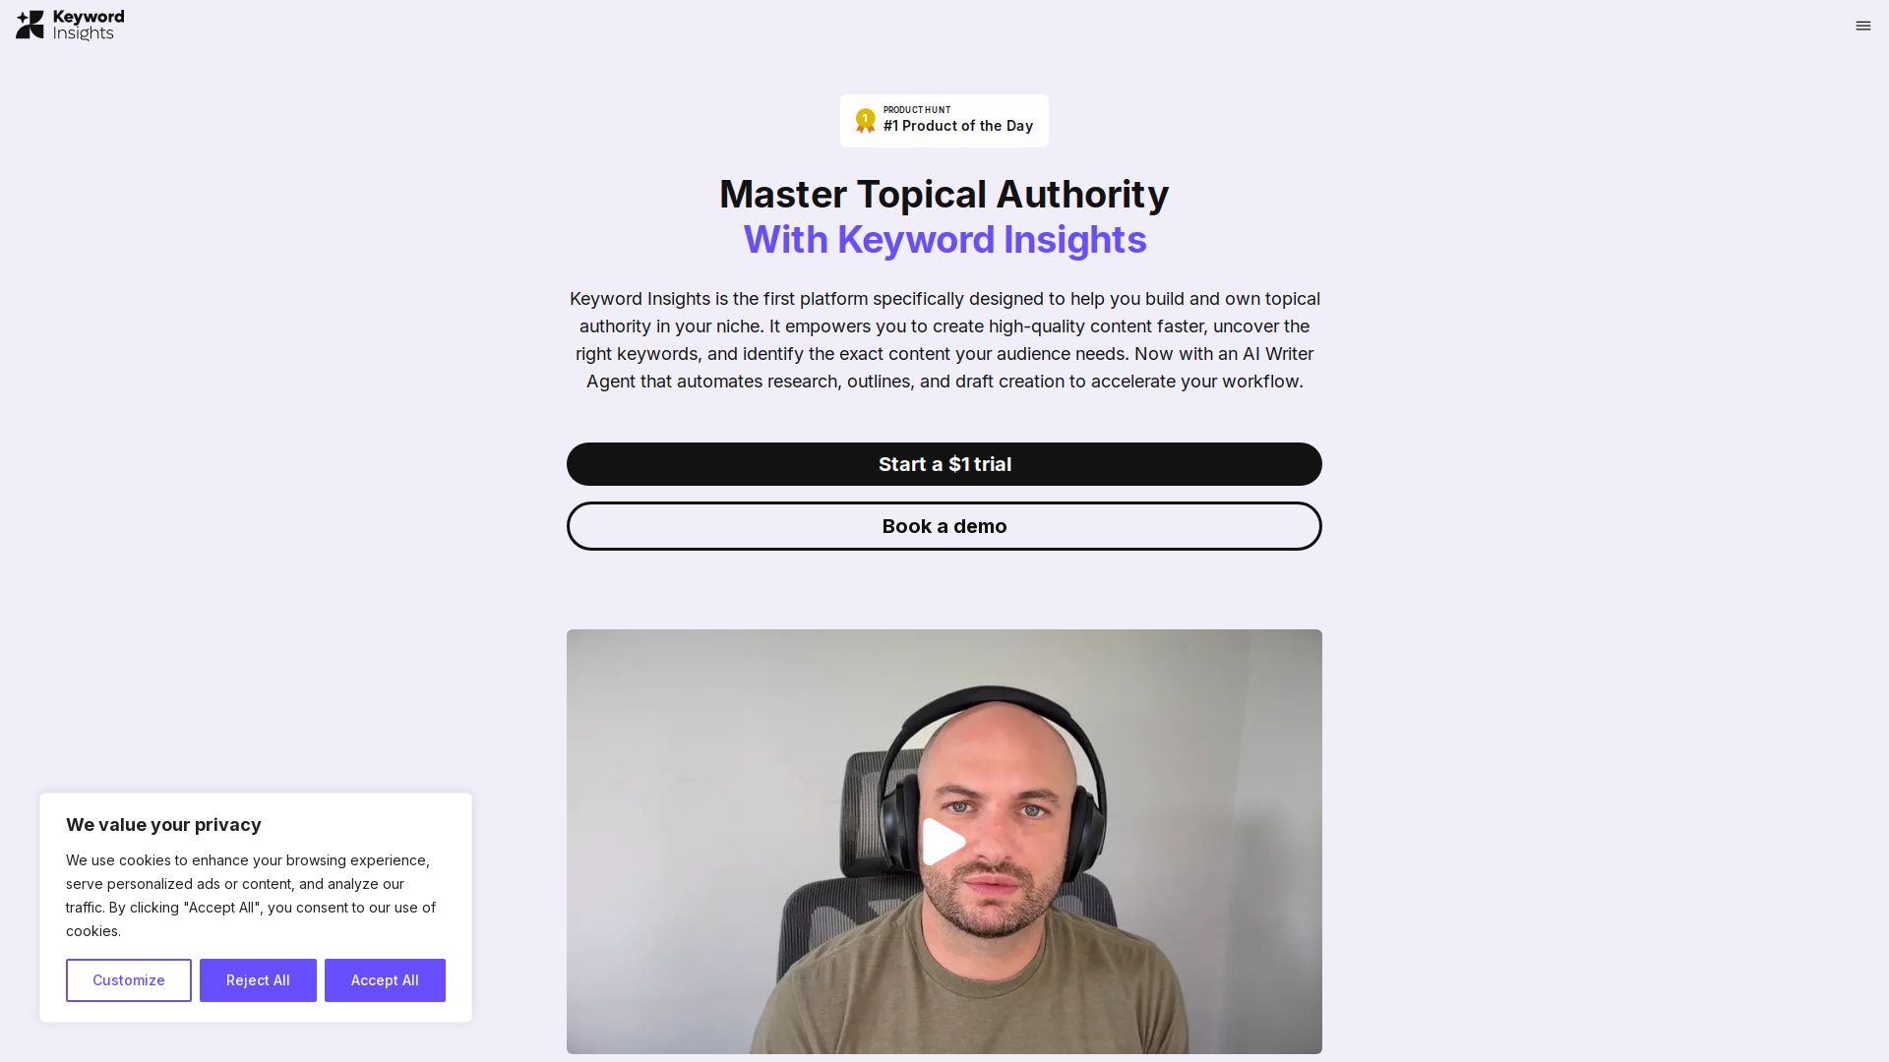Screen dimensions: 1889x1062
Task: Open the hamburger menu icon
Action: click(1862, 27)
